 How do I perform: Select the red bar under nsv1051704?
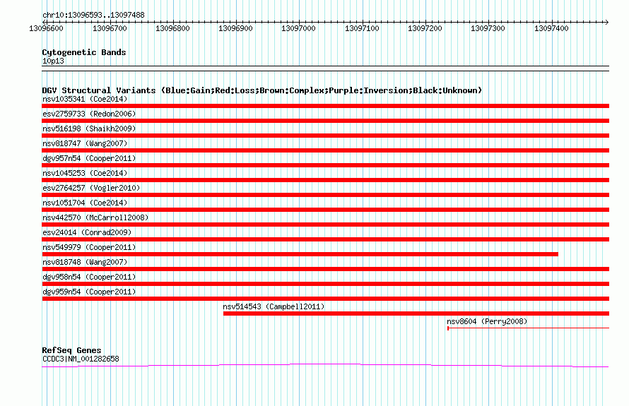(x=325, y=210)
